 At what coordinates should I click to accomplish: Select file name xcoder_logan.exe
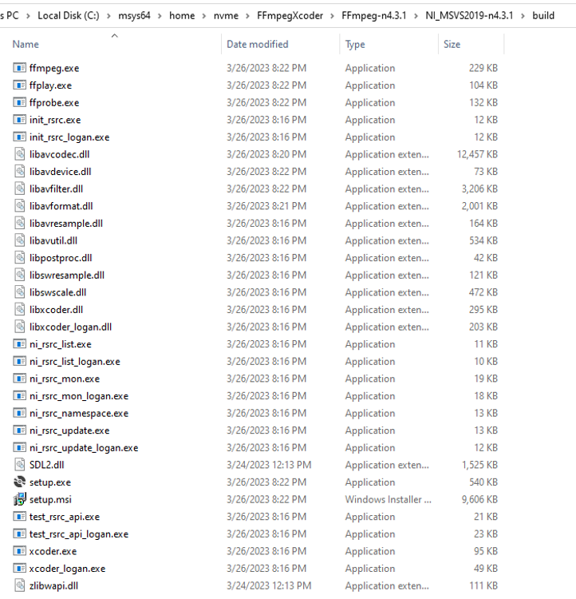pos(67,569)
